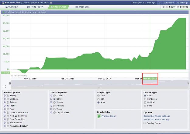This screenshot has width=190, height=134.
Task: Click info icon next to Non-Cume Return
Action: (x=5, y=112)
